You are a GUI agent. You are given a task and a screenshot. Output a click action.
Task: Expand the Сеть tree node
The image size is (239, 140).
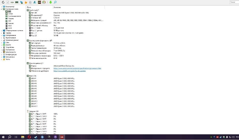point(1,43)
